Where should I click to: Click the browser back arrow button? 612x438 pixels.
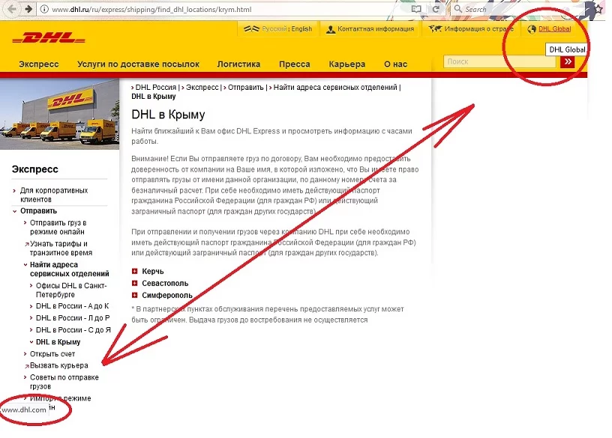click(x=12, y=9)
